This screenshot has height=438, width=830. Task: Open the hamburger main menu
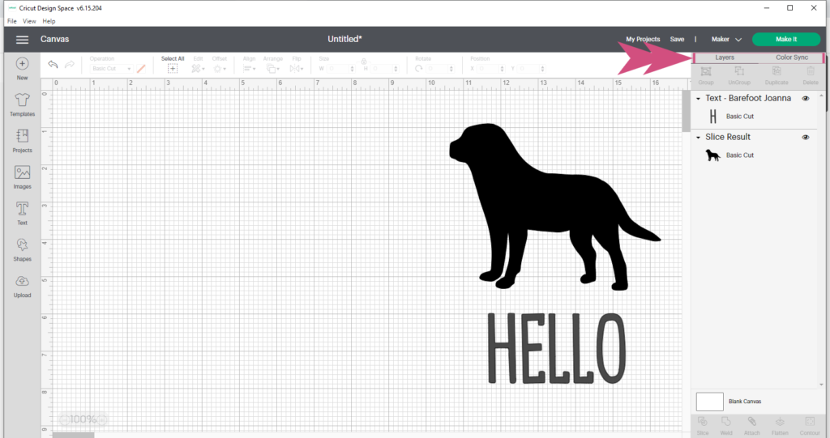click(x=22, y=40)
